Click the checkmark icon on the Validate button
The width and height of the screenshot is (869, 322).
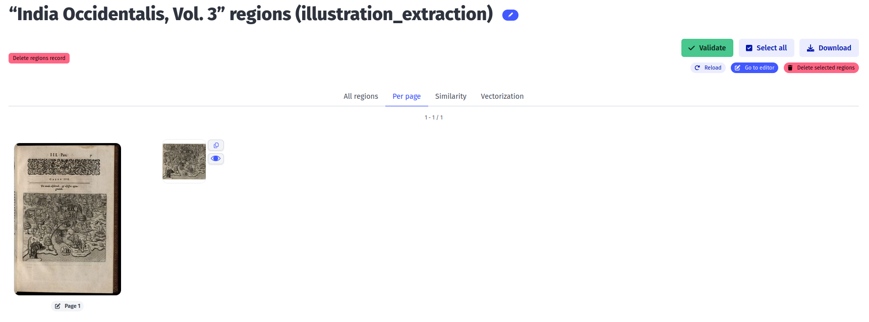click(x=691, y=48)
